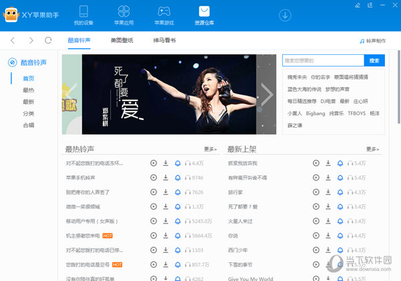
Task: Switch to 神马看书 tab
Action: (x=164, y=40)
